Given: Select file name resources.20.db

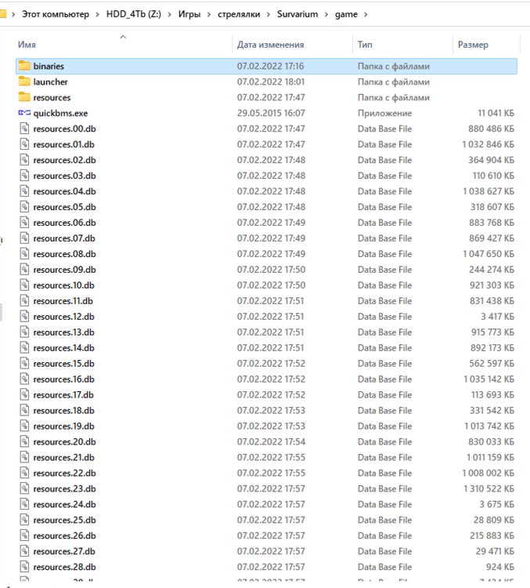Looking at the screenshot, I should click(x=64, y=441).
